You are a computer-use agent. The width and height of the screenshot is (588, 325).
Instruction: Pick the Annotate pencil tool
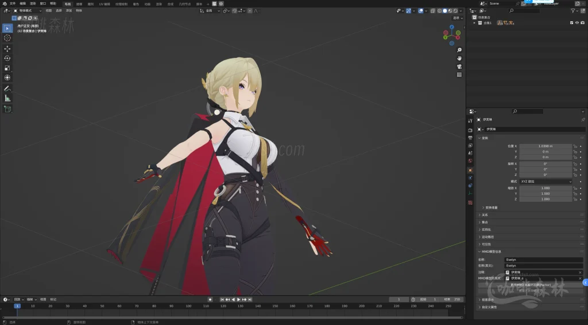pos(7,88)
